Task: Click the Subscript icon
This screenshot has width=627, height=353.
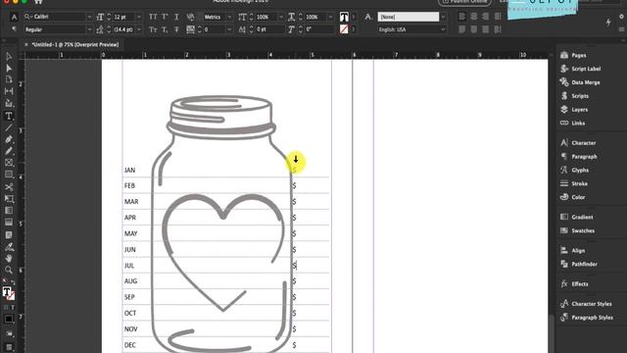Action: tap(165, 29)
